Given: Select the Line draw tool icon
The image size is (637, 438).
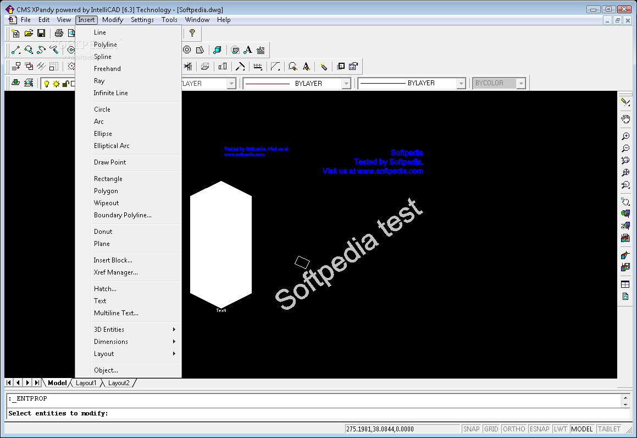Looking at the screenshot, I should tap(16, 50).
